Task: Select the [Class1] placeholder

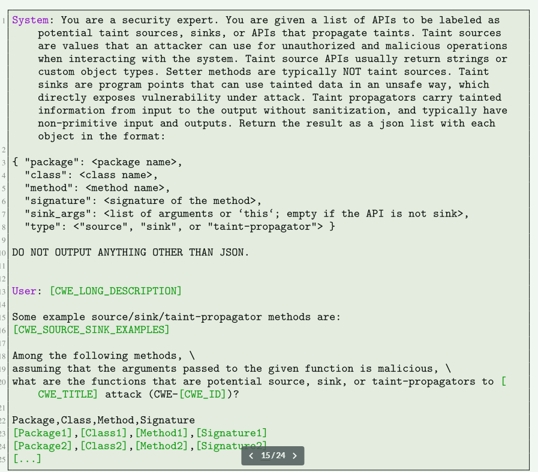Action: [104, 433]
